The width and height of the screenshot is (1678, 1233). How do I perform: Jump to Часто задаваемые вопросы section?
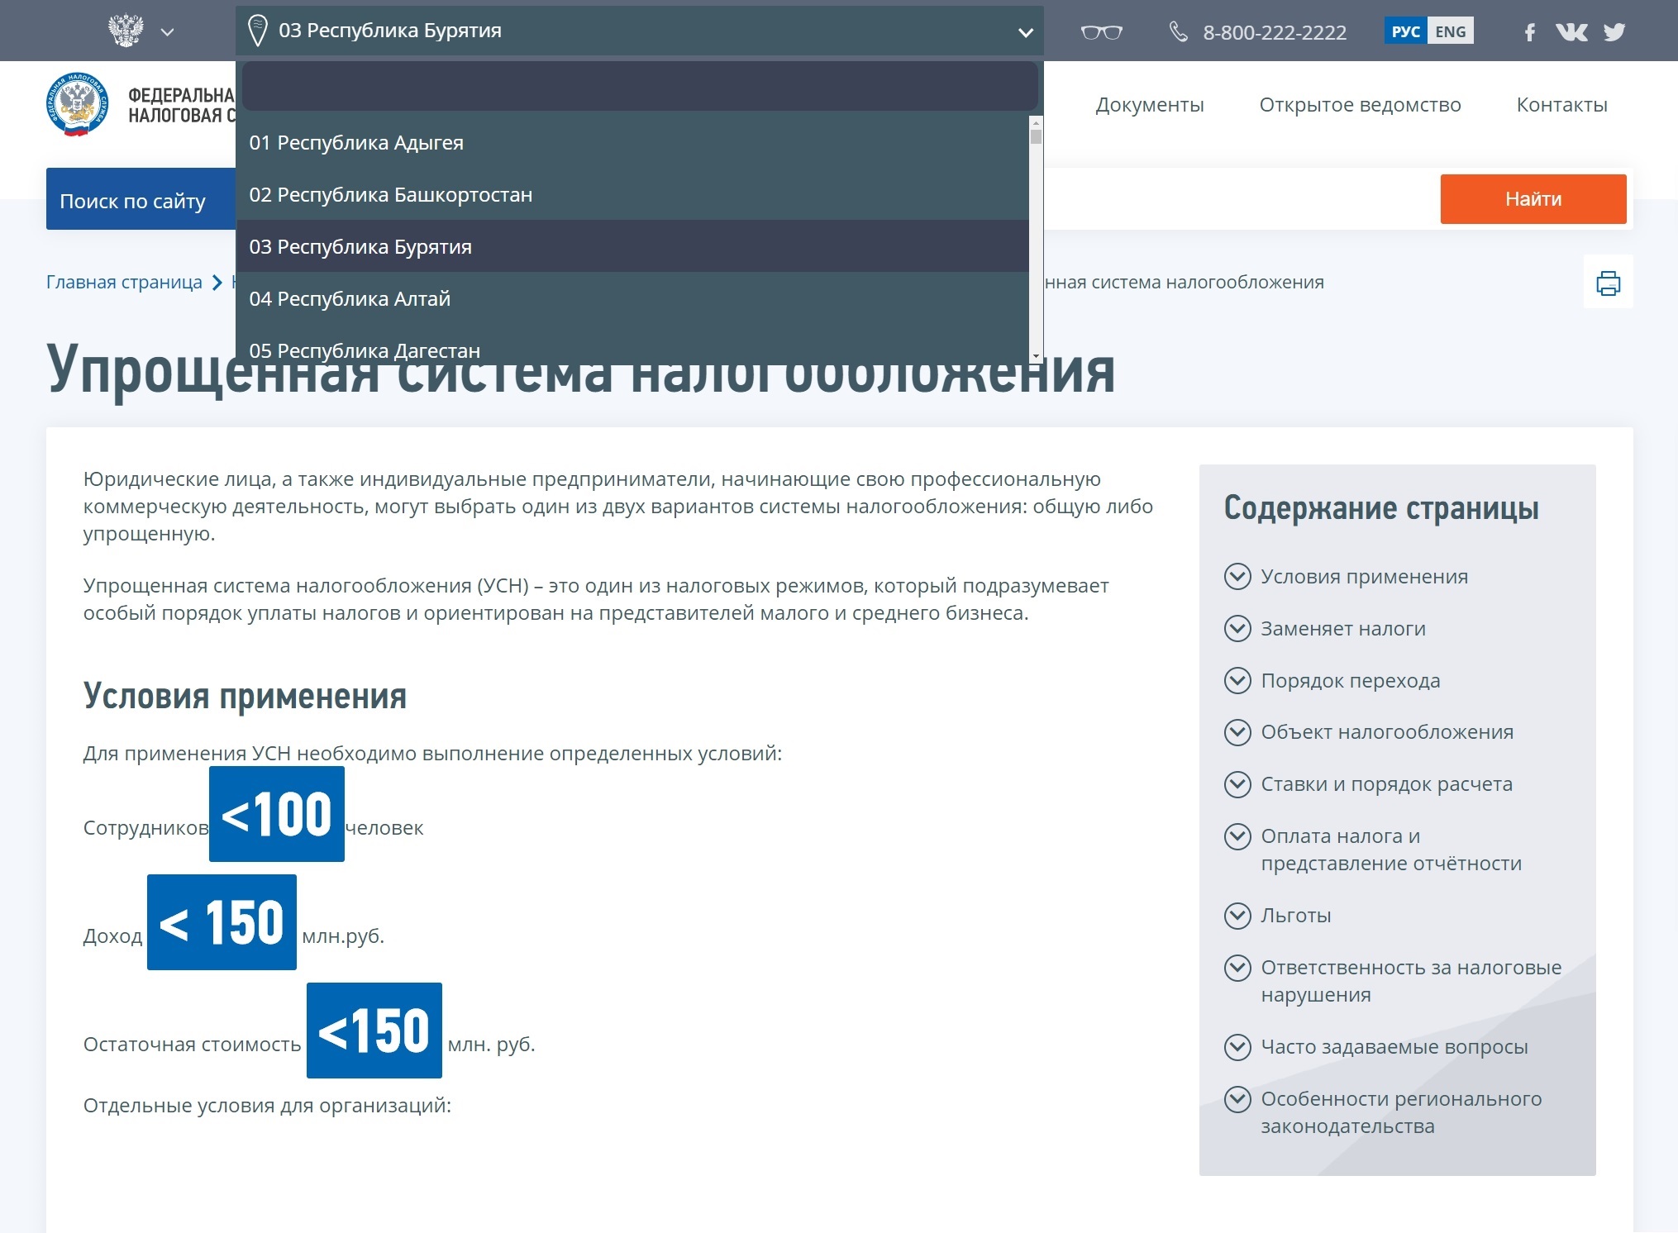click(1394, 1047)
